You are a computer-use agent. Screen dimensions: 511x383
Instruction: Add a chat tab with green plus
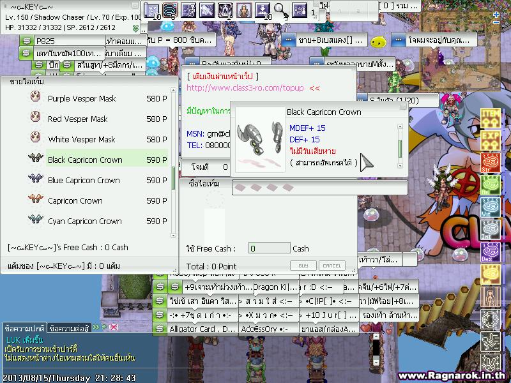pyautogui.click(x=104, y=326)
